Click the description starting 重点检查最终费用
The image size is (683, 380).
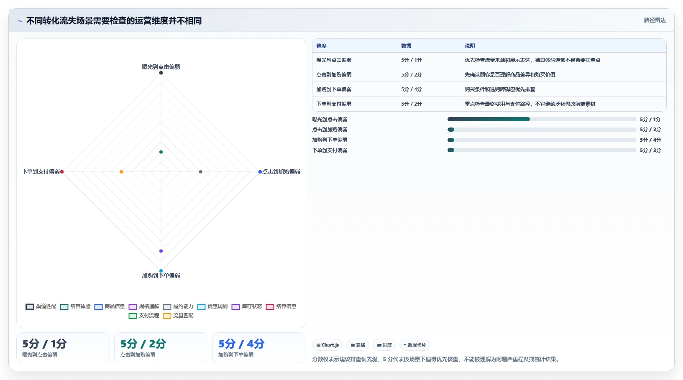(x=530, y=104)
